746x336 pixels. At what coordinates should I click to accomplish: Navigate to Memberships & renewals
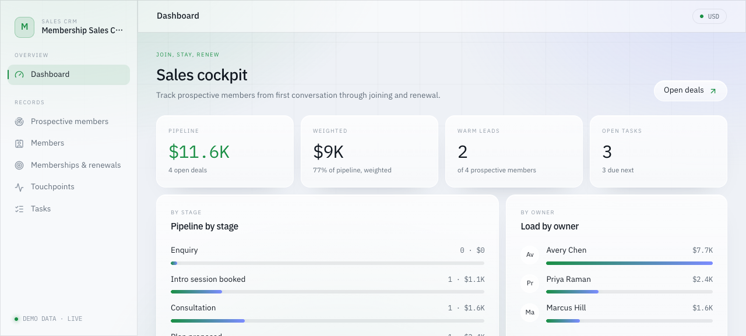(x=69, y=165)
